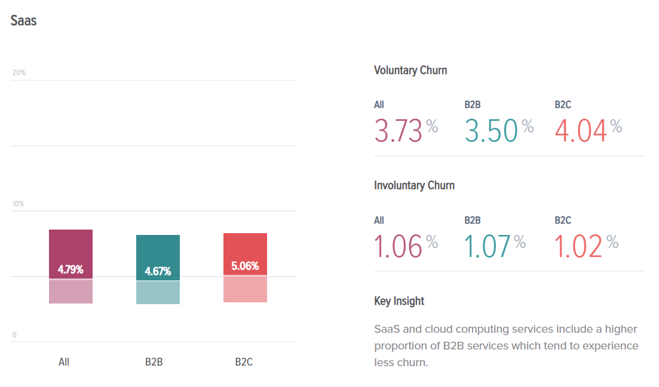This screenshot has width=659, height=387.
Task: Select the Involuntary Churn heading
Action: [414, 185]
